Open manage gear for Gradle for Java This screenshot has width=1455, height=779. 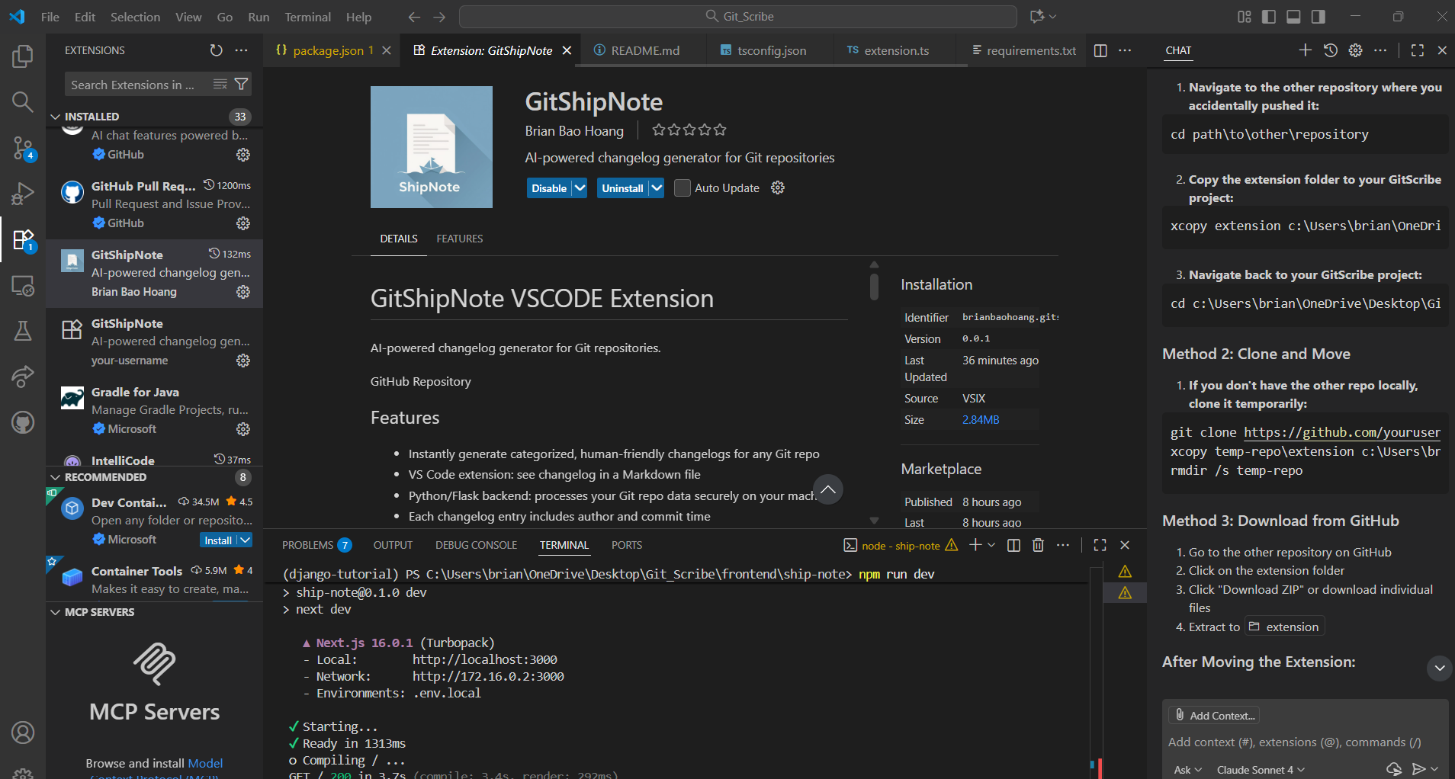tap(243, 429)
